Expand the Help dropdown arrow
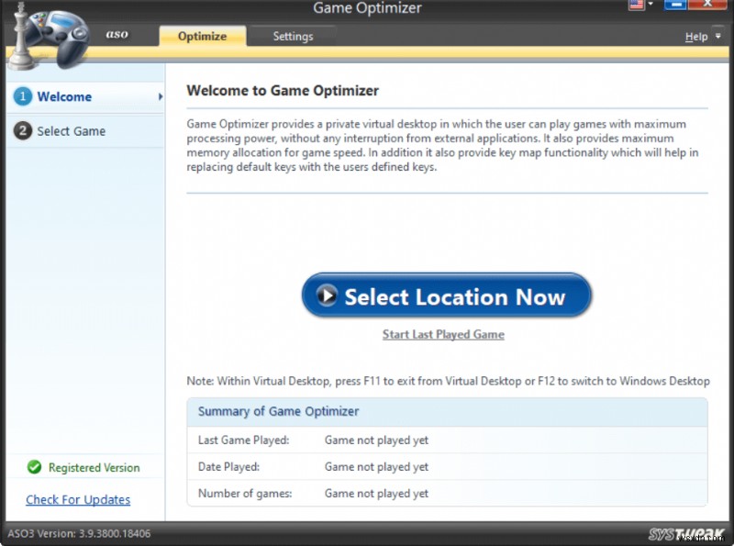This screenshot has width=734, height=546. [716, 36]
